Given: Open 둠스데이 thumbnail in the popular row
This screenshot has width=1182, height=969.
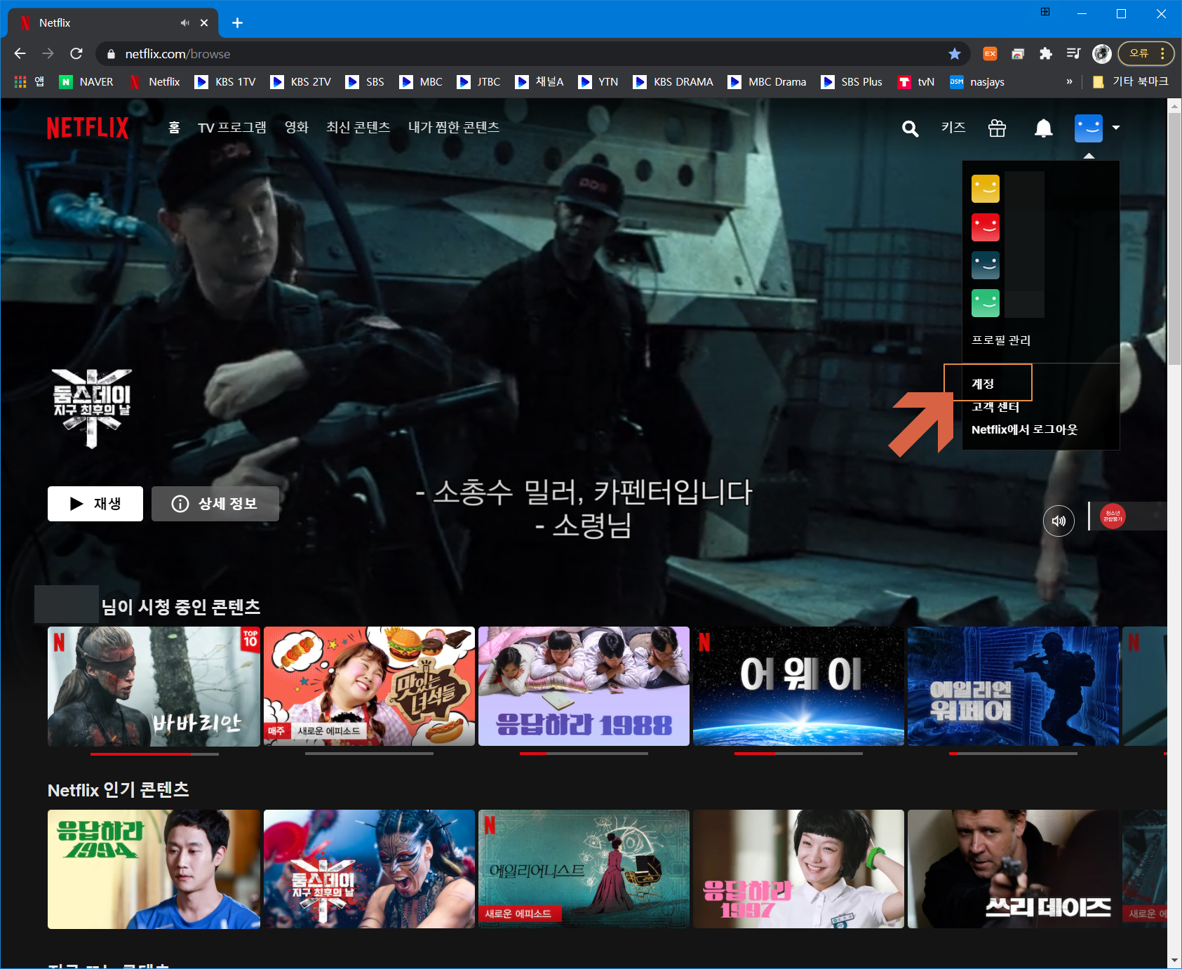Looking at the screenshot, I should pyautogui.click(x=369, y=869).
